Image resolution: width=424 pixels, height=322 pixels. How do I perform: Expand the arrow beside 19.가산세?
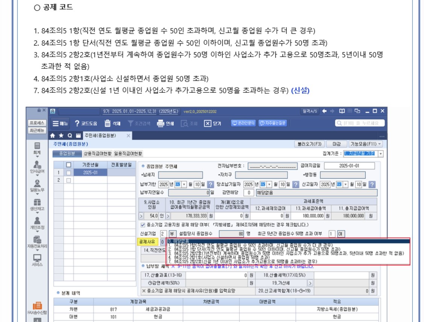[310, 283]
